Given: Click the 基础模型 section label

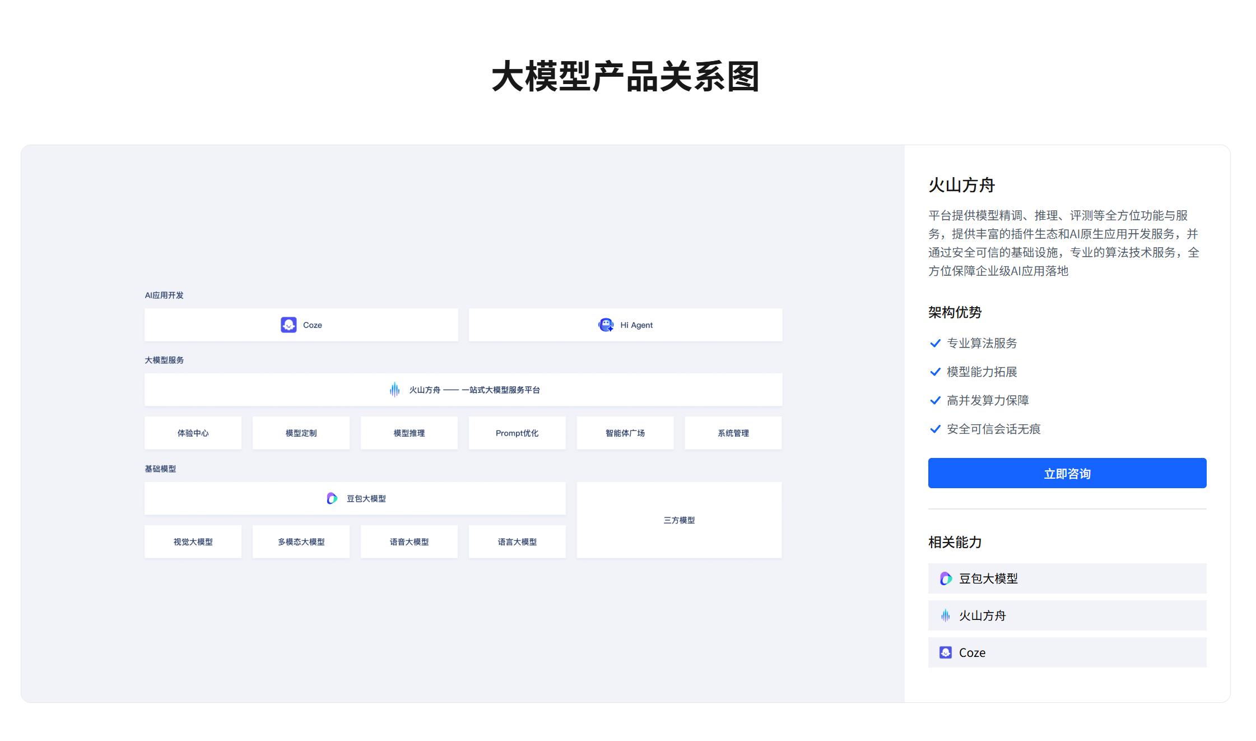Looking at the screenshot, I should click(160, 469).
